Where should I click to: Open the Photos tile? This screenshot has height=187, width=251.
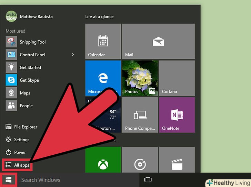[140, 78]
